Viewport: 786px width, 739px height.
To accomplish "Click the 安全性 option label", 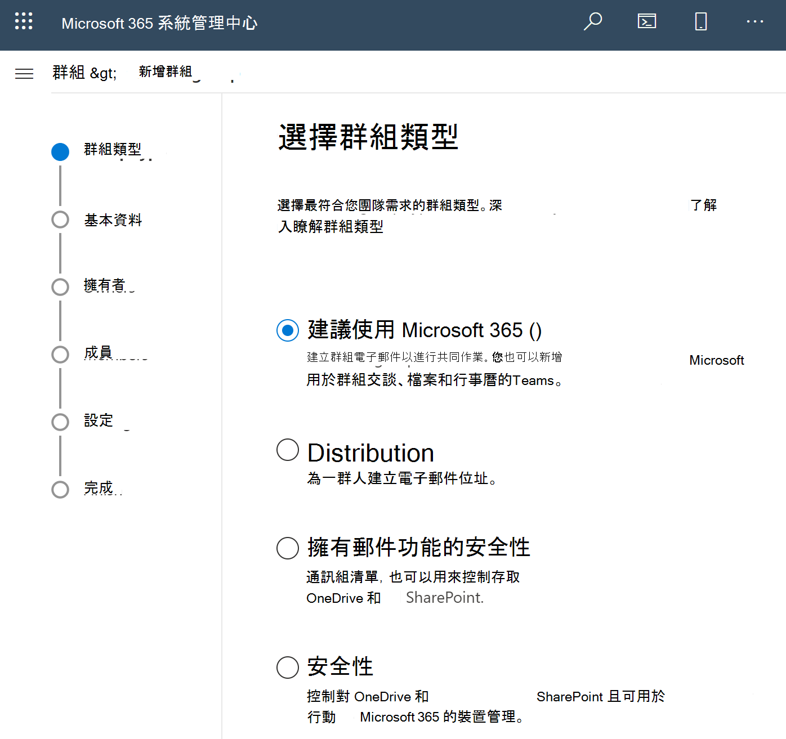I will (x=340, y=666).
